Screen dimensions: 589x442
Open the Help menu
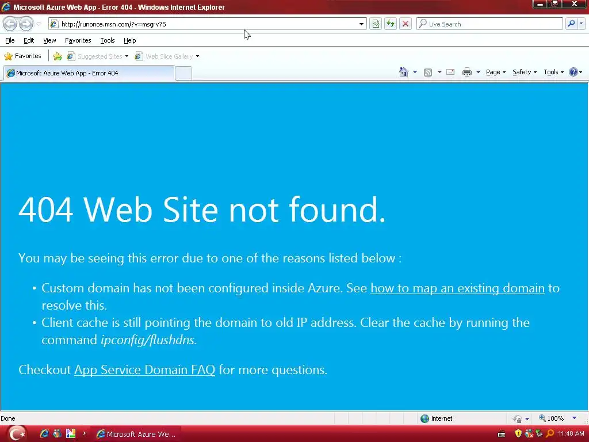[x=129, y=40]
